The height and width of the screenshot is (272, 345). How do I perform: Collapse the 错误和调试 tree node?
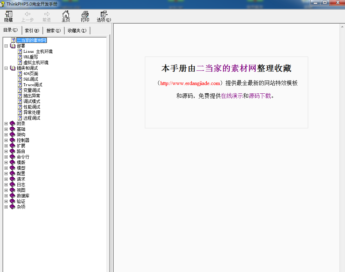coord(6,68)
